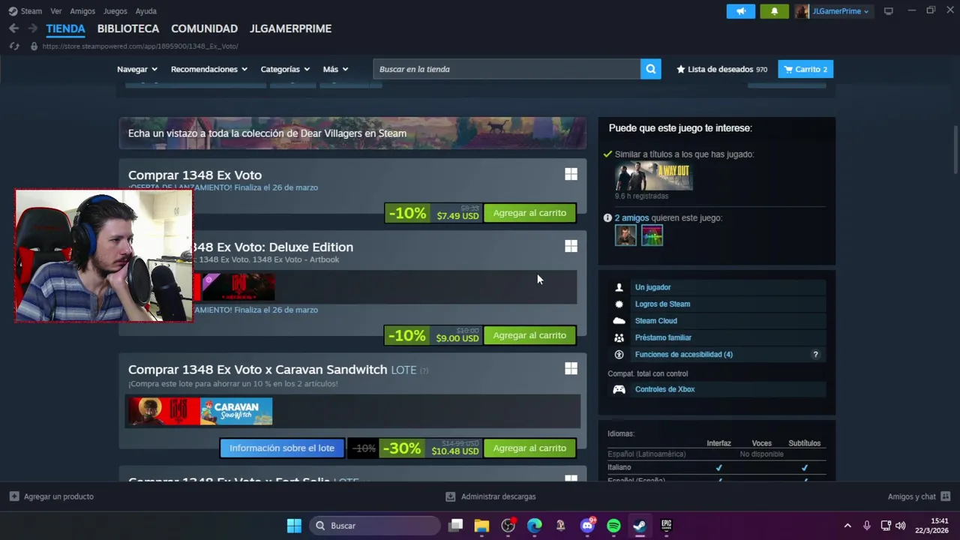Switch to the COMUNIDAD tab
This screenshot has height=540, width=960.
coord(204,28)
